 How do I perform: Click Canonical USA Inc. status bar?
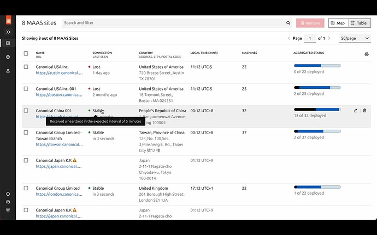pos(317,65)
